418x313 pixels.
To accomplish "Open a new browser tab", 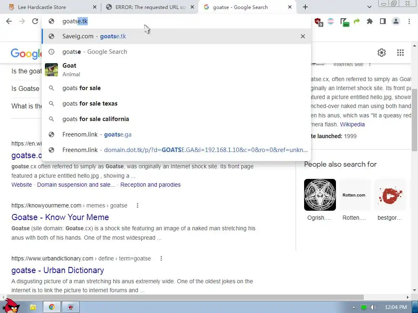I will coord(305,7).
